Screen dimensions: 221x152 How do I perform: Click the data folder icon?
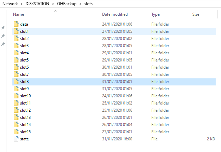[x=16, y=24]
